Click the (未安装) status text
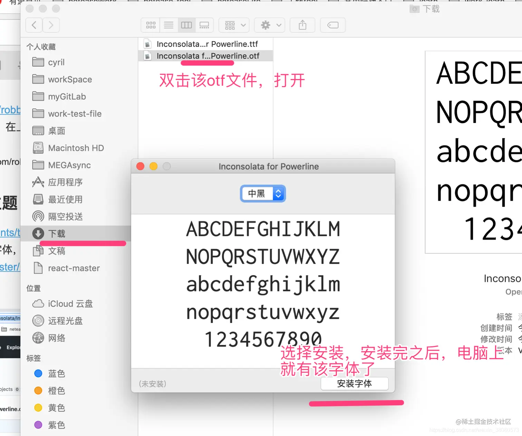 tap(153, 384)
